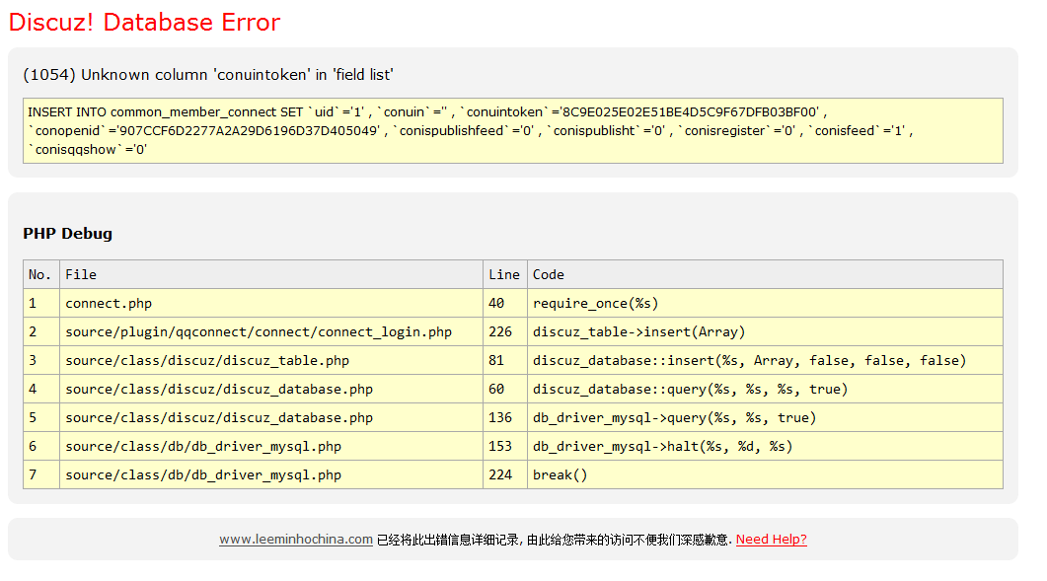Click line number 224 cell

coord(505,474)
